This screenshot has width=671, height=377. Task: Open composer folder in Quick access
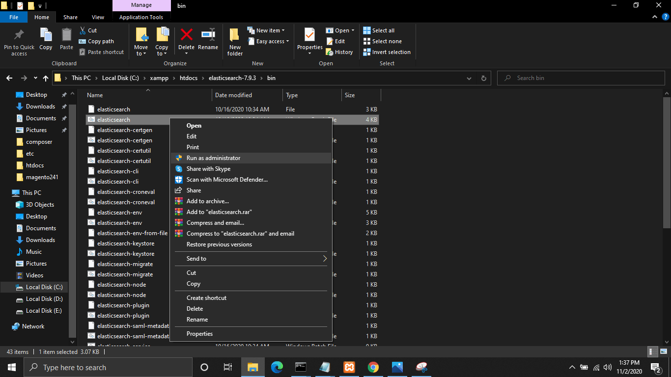coord(39,142)
